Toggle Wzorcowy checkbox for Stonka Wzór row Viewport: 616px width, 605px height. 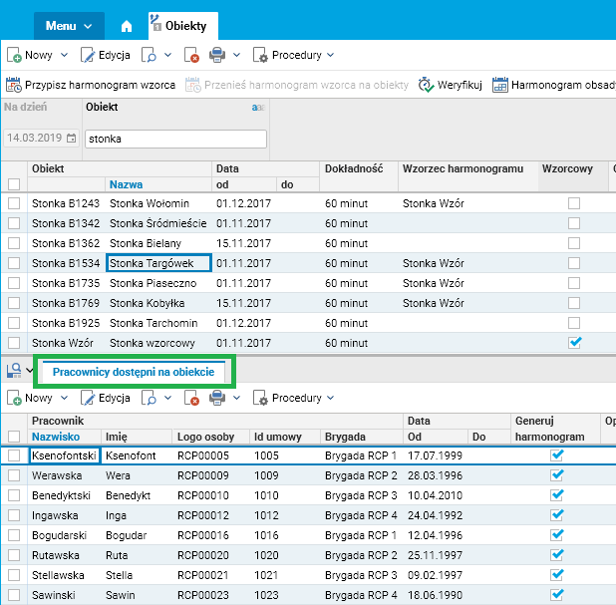coord(573,343)
